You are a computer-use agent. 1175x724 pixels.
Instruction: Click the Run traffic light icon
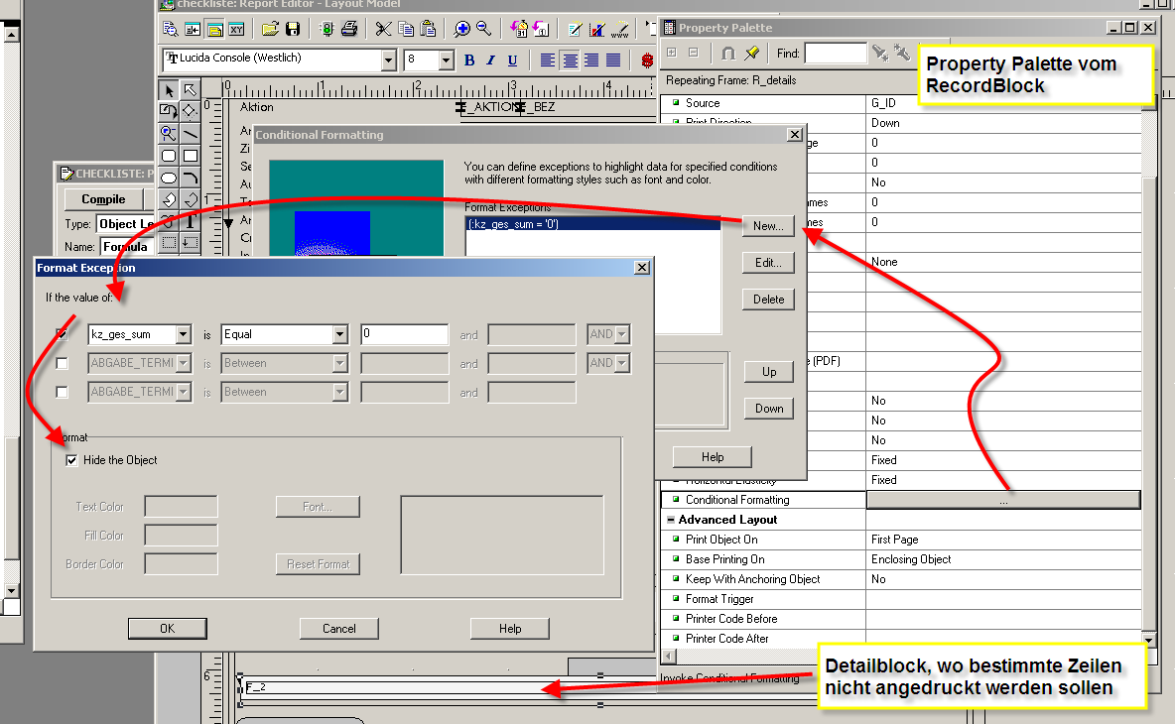point(326,29)
